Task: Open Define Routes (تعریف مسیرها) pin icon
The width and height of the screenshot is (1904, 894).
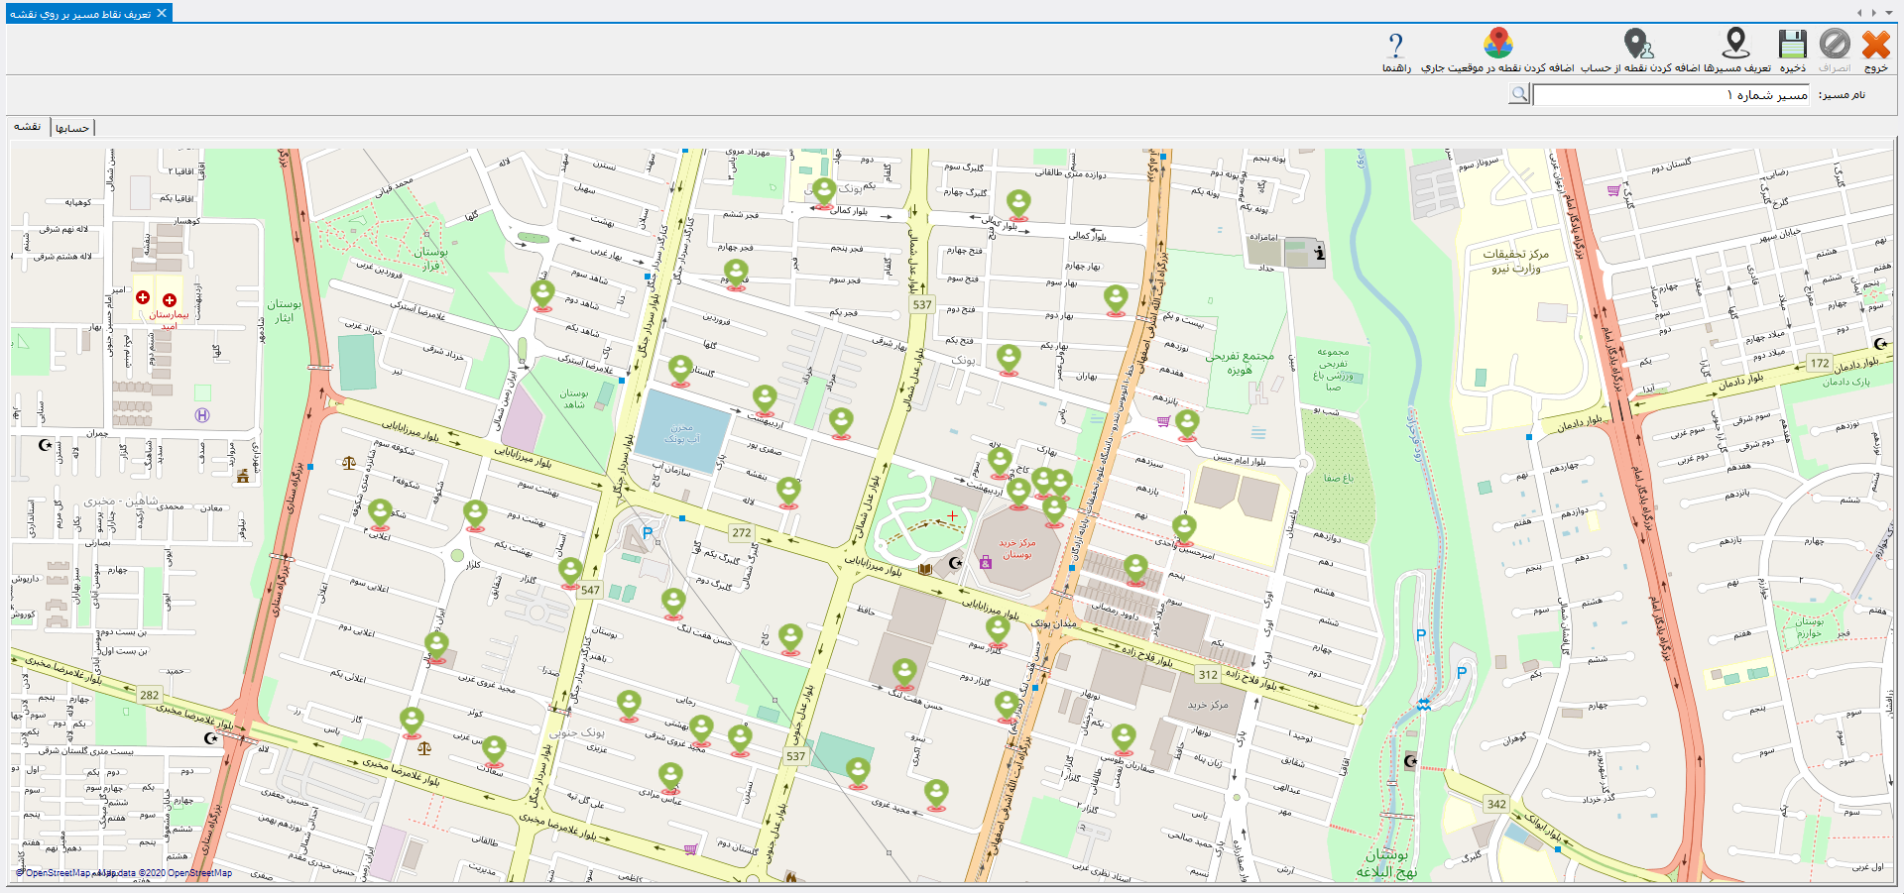Action: (1735, 45)
